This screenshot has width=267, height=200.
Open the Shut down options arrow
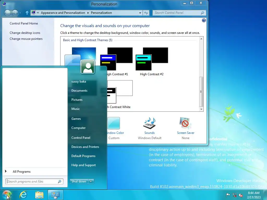pos(91,182)
